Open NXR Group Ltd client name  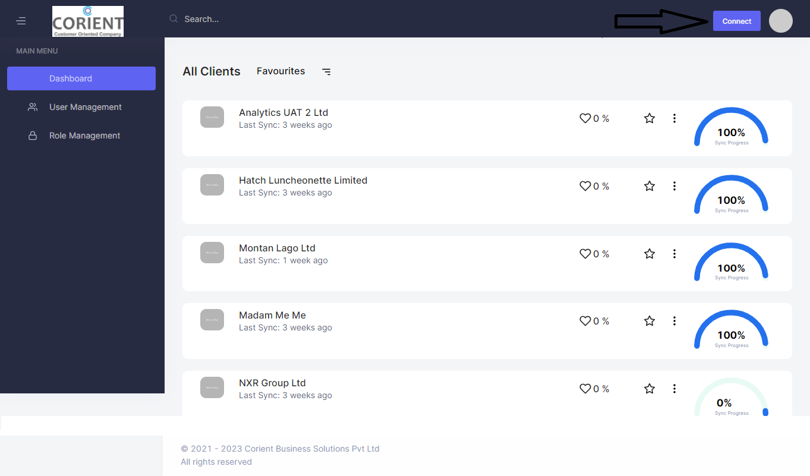pyautogui.click(x=272, y=383)
